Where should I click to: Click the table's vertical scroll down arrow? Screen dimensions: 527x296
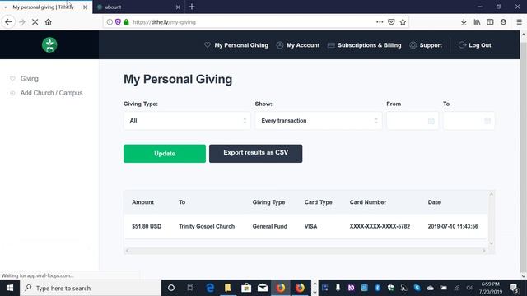coord(492,243)
